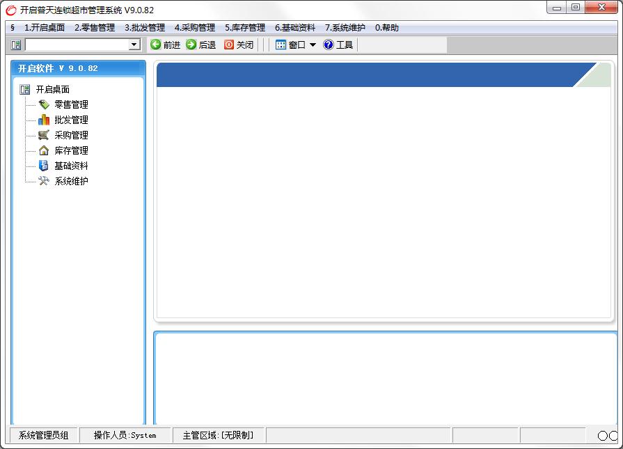Click the 后退 toolbar button label
This screenshot has width=623, height=449.
point(207,45)
